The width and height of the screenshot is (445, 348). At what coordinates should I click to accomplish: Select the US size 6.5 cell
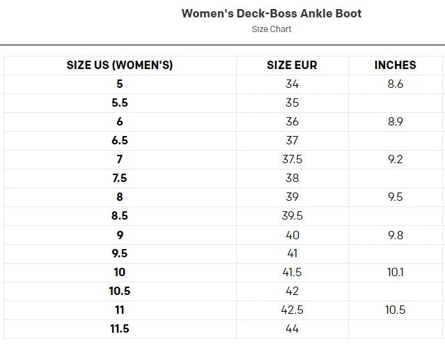pyautogui.click(x=120, y=140)
